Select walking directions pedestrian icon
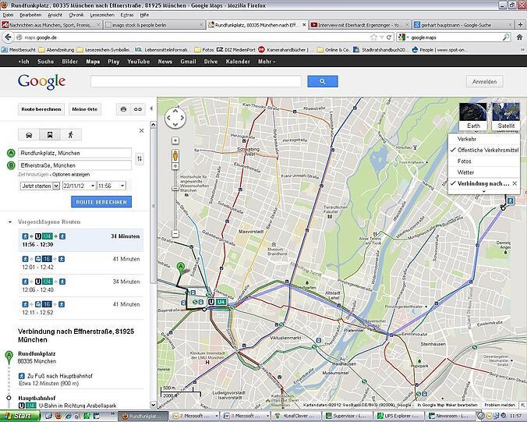The image size is (527, 422). (x=71, y=135)
